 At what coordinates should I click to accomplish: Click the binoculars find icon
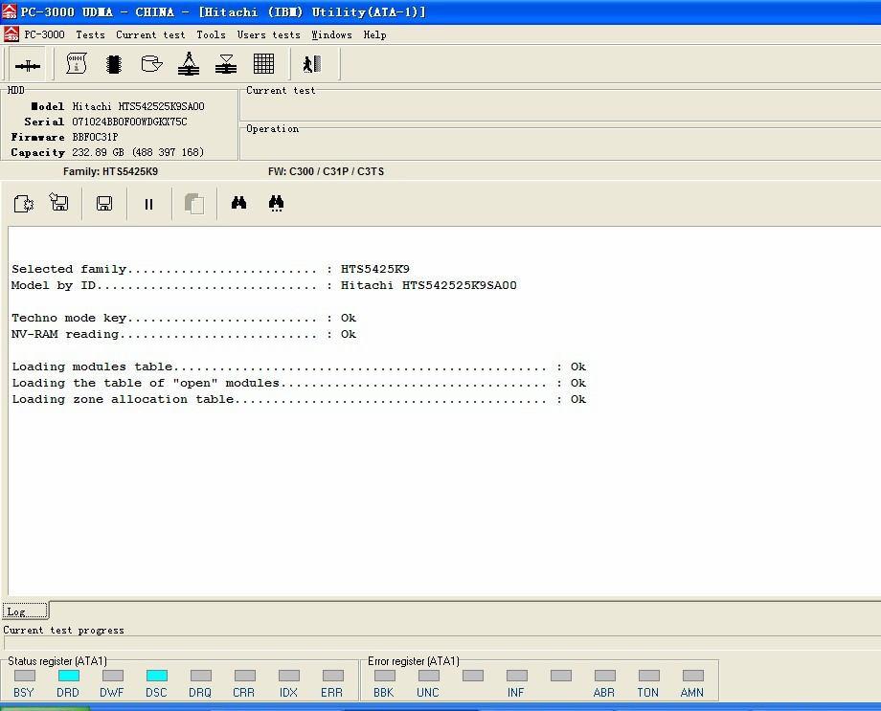[238, 202]
